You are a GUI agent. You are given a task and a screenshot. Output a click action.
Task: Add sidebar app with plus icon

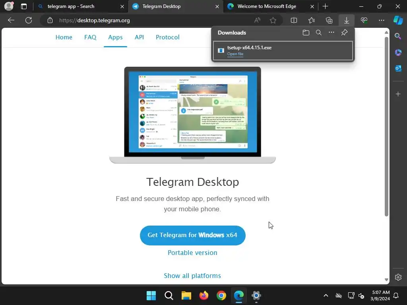[x=398, y=94]
